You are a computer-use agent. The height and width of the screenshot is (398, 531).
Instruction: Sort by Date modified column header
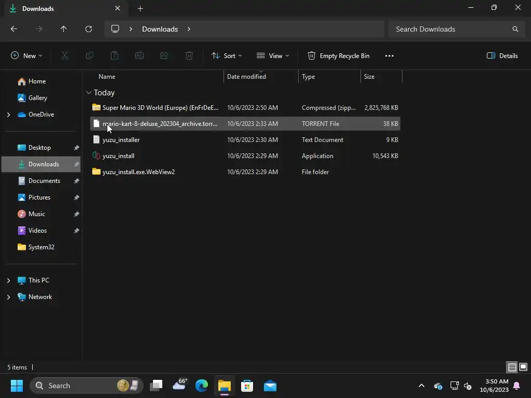[x=246, y=77]
